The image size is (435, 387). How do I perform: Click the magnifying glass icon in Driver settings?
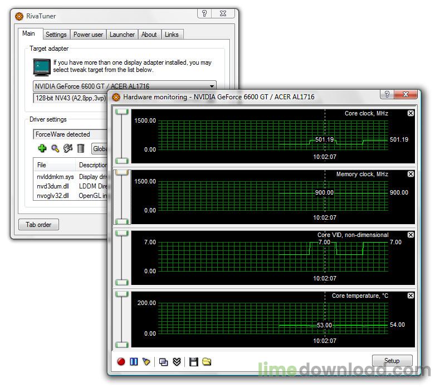click(x=55, y=148)
